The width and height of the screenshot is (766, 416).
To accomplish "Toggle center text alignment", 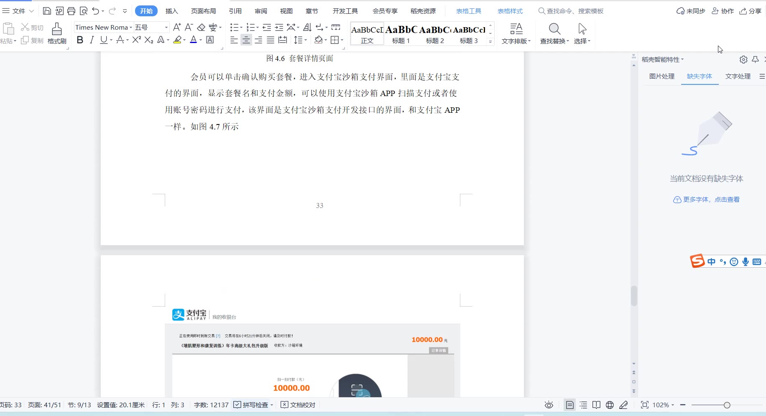I will [246, 40].
